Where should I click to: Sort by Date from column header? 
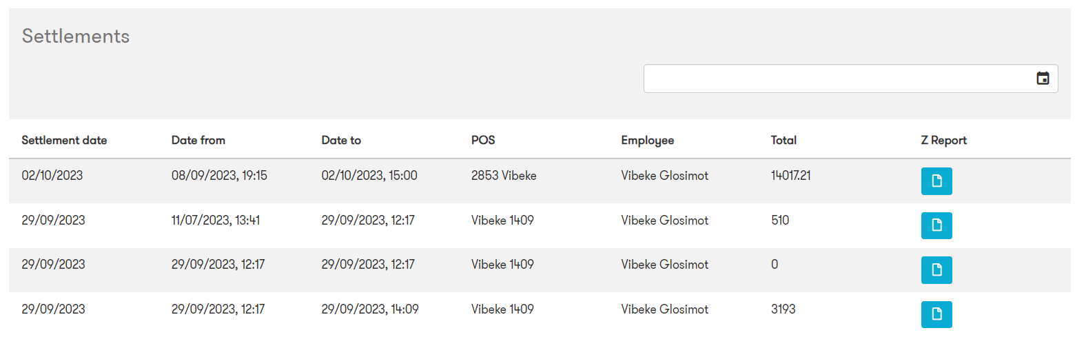point(198,140)
